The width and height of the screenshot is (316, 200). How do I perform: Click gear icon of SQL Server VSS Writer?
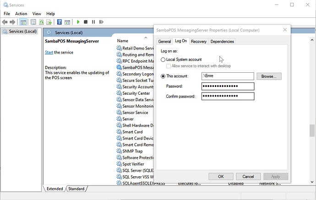click(119, 177)
